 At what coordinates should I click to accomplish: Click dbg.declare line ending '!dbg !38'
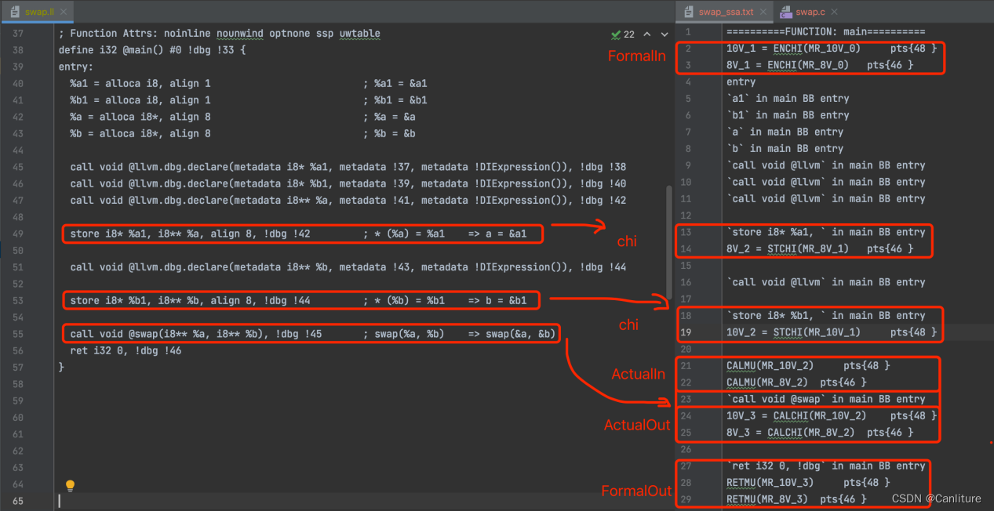pos(348,167)
